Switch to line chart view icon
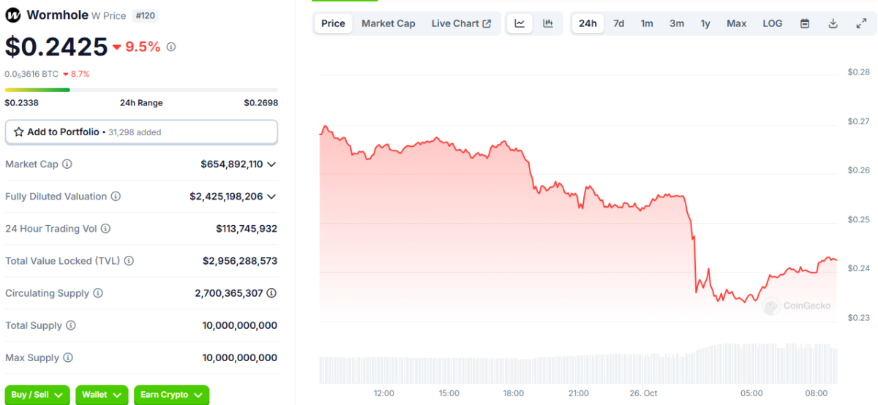Screen dimensions: 878x405 tap(519, 23)
